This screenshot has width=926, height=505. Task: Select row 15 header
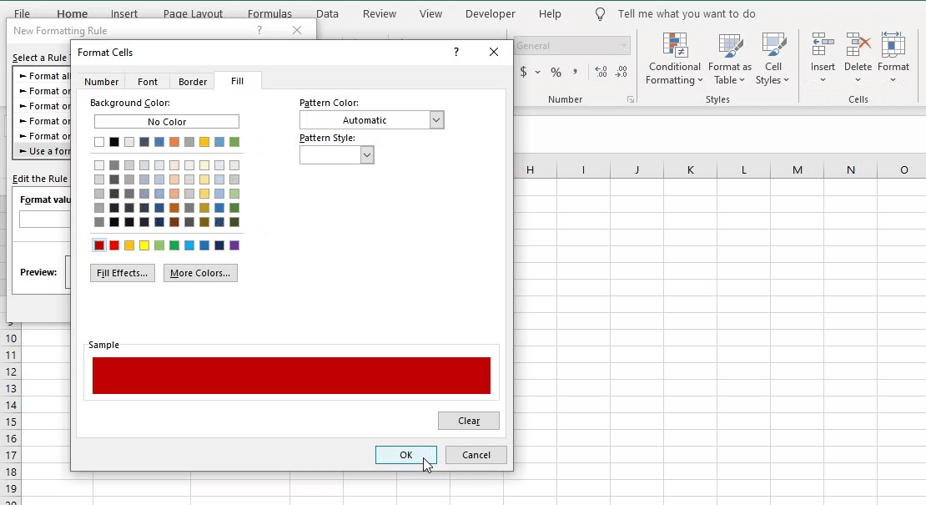click(x=11, y=422)
